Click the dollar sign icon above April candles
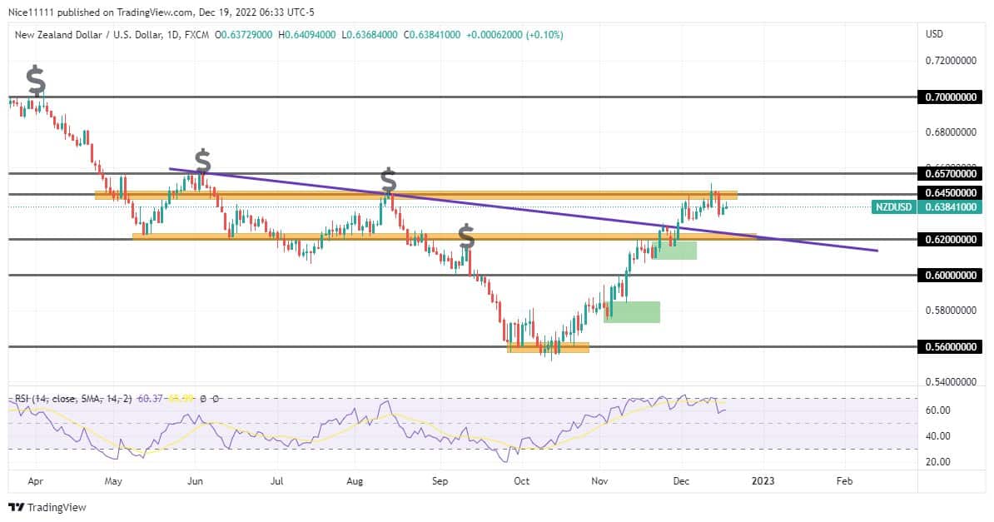The image size is (994, 522). pyautogui.click(x=36, y=81)
